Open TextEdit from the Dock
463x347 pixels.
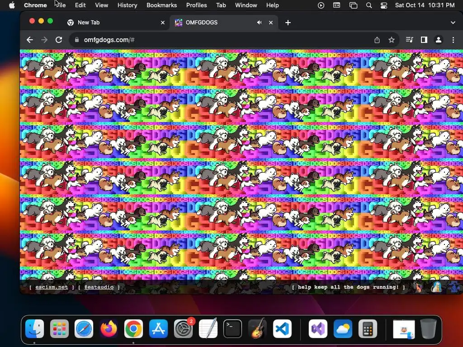208,329
